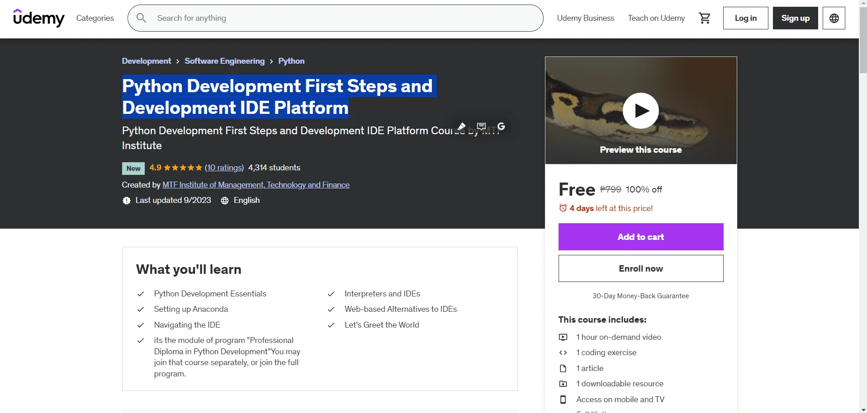Click the New badge
The image size is (867, 413).
(x=133, y=169)
